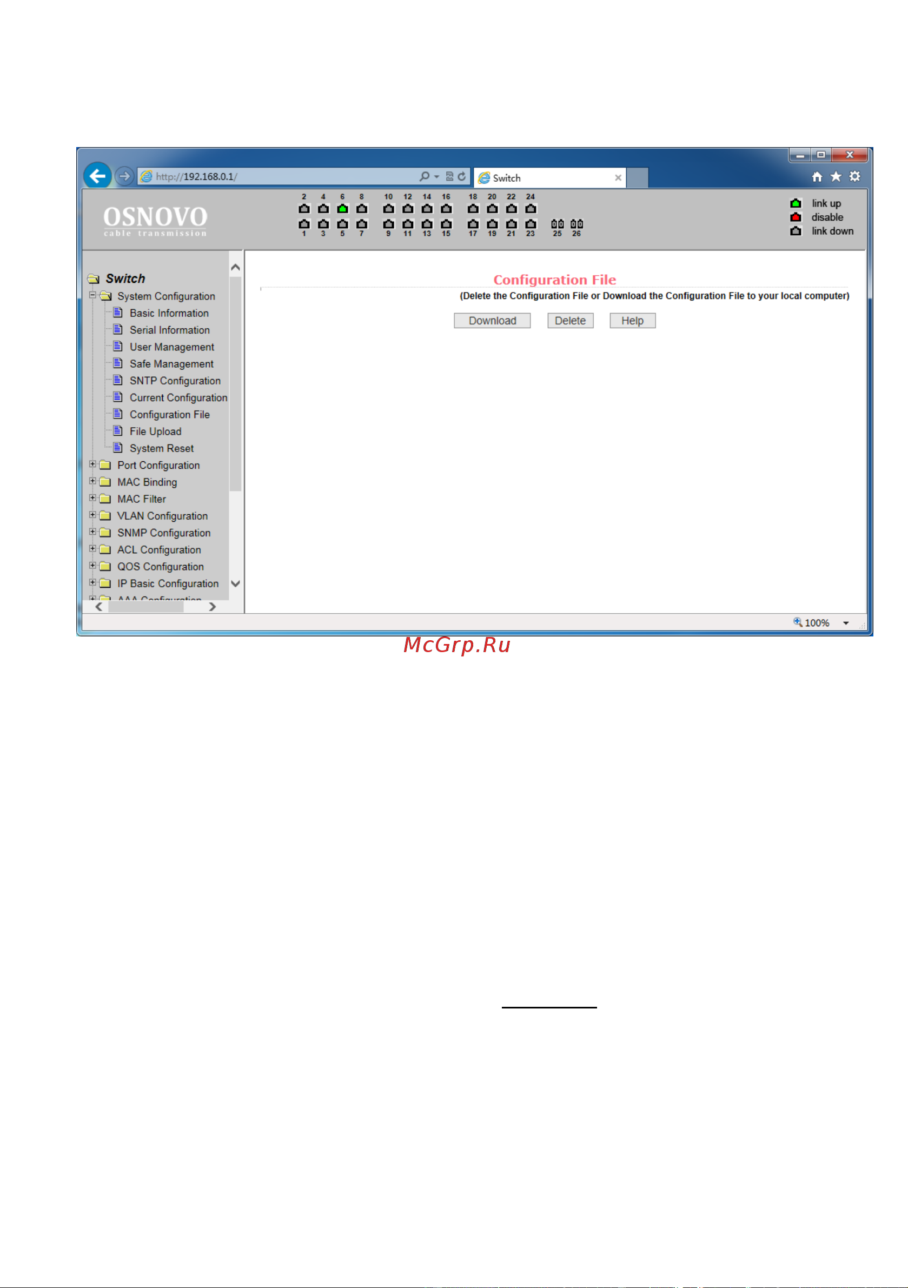908x1288 pixels.
Task: Click port 4 status icon
Action: pos(323,209)
